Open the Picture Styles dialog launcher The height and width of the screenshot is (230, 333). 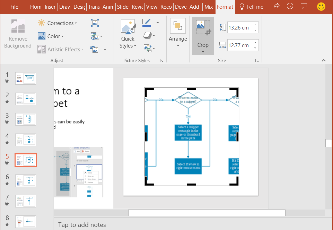(161, 60)
